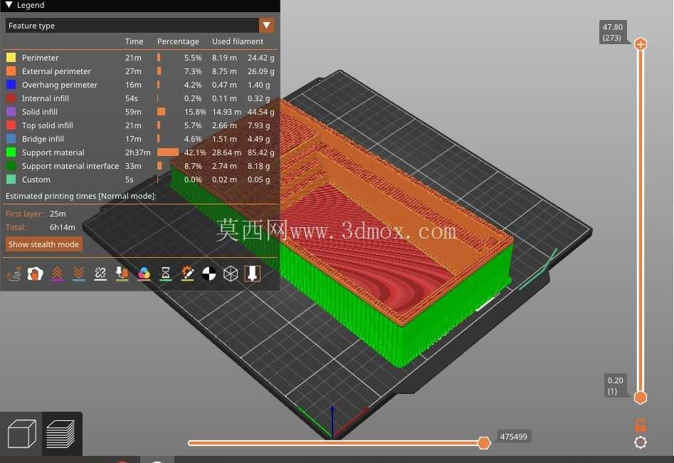The image size is (674, 463).
Task: Switch to the 3D editor view cube
Action: [x=21, y=434]
